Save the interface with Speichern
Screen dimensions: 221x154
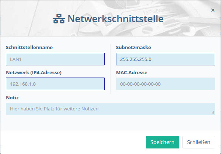coord(162,142)
